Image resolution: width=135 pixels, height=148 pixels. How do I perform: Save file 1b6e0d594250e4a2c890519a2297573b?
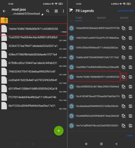(130, 28)
